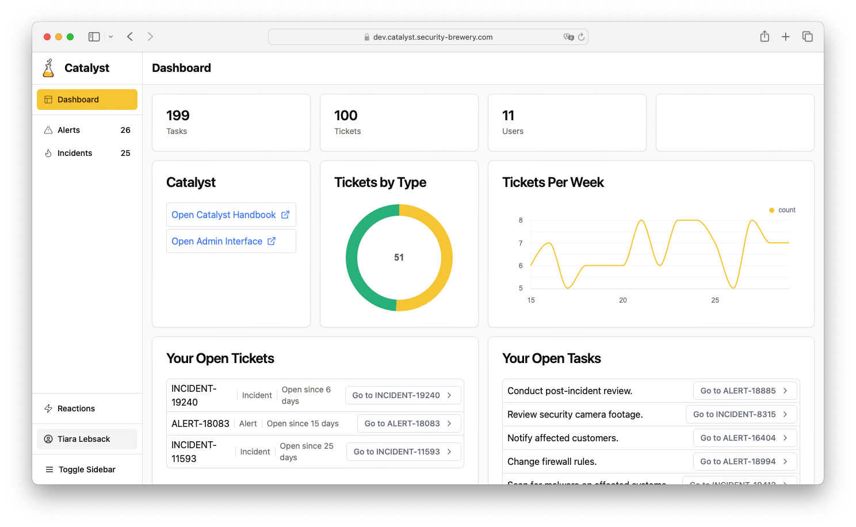The image size is (856, 527).
Task: Click the Reactions lightning bolt icon
Action: (48, 408)
